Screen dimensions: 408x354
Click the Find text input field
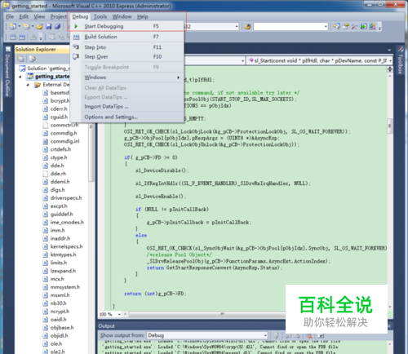pyautogui.click(x=288, y=27)
